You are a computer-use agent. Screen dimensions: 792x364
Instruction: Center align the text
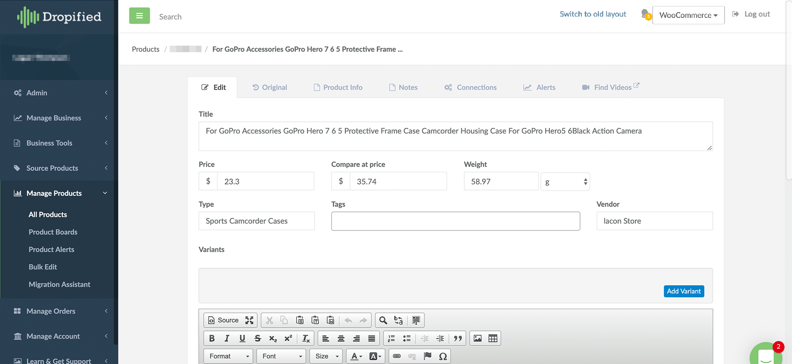[341, 338]
